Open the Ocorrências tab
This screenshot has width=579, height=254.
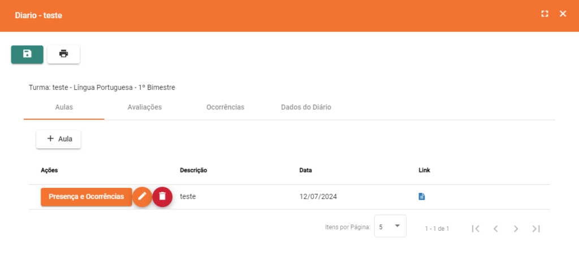(x=225, y=107)
